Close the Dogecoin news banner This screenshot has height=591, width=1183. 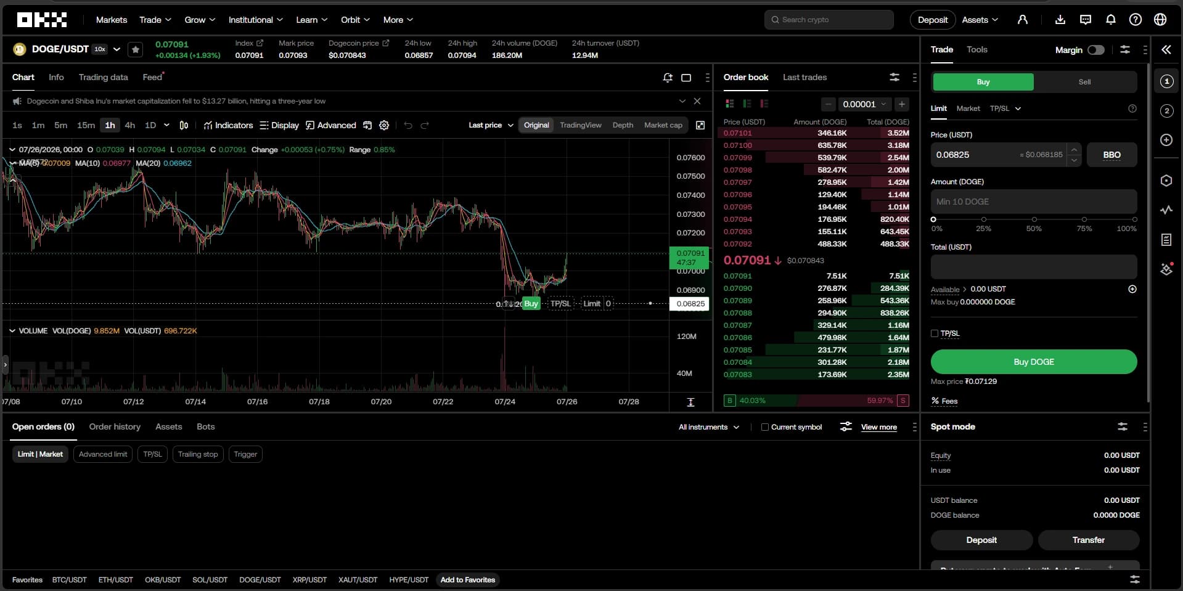(x=697, y=101)
